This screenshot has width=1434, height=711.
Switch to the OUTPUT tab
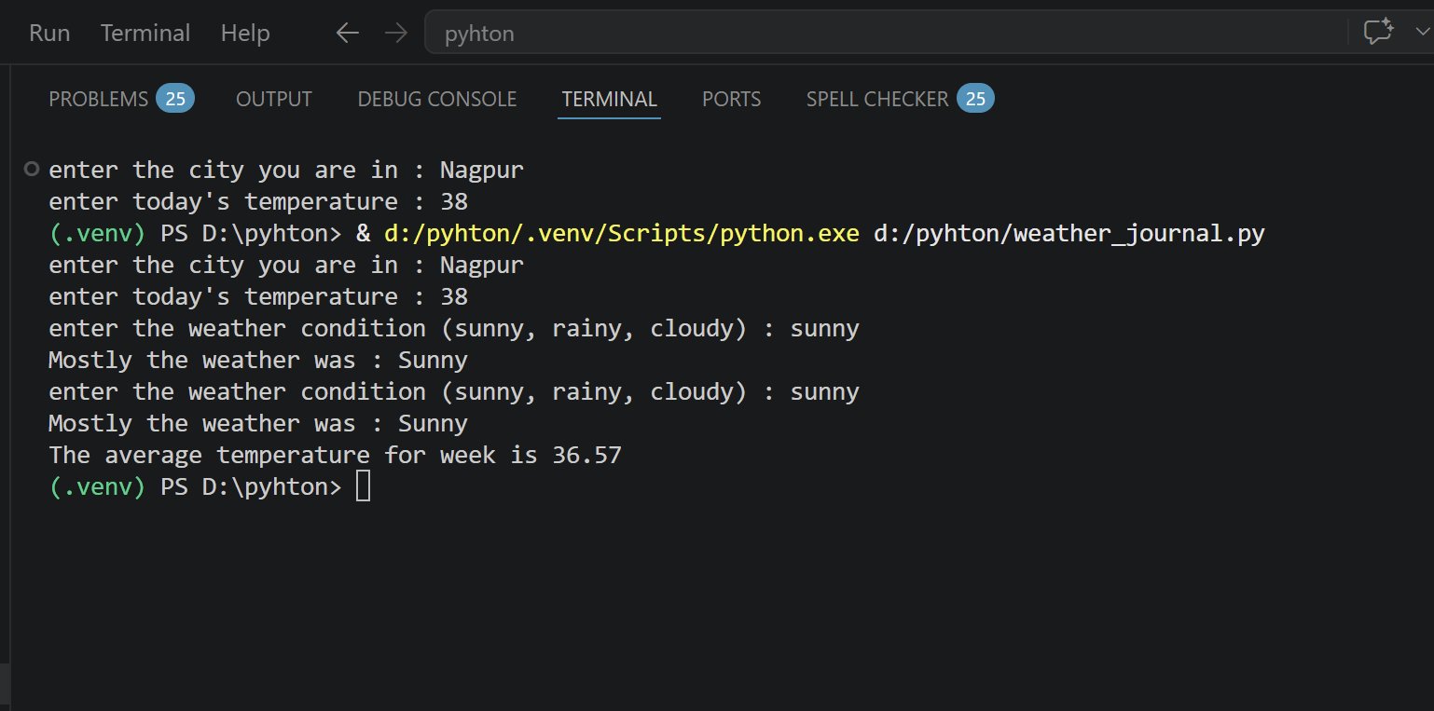point(273,99)
